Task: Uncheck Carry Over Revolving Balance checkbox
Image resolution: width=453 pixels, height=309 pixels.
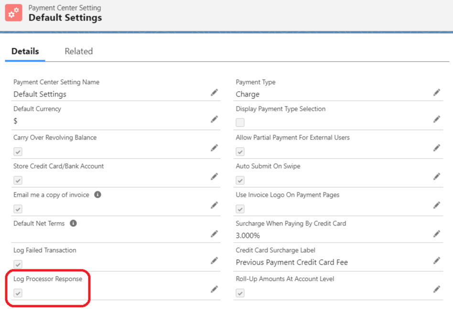Action: click(x=18, y=151)
